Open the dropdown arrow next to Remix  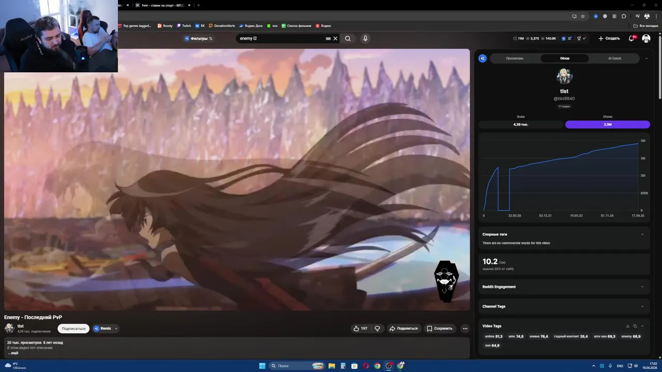pyautogui.click(x=116, y=329)
